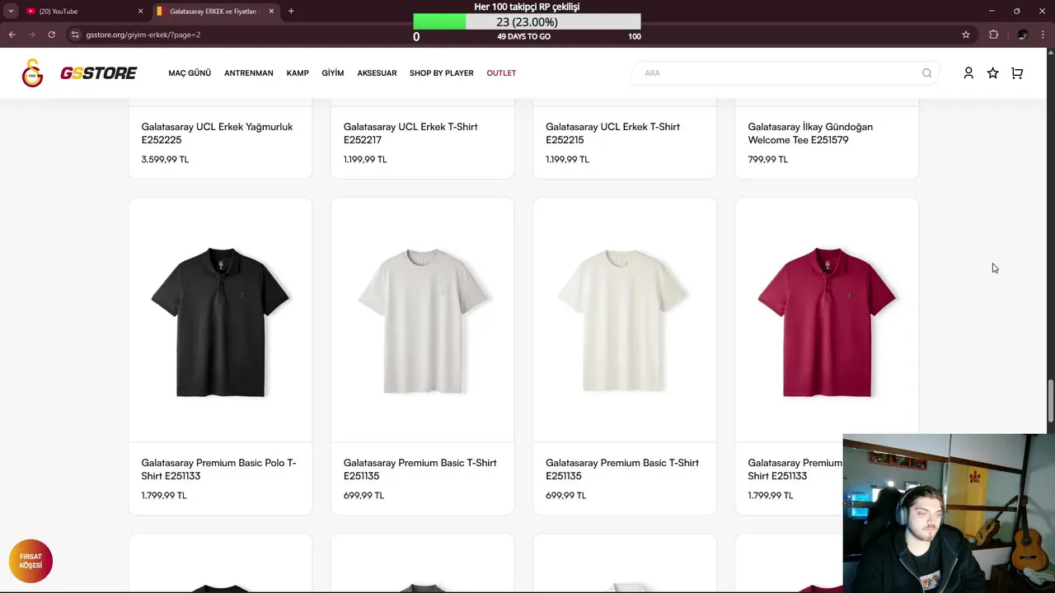Click the search magnifier icon
This screenshot has width=1055, height=593.
click(926, 73)
